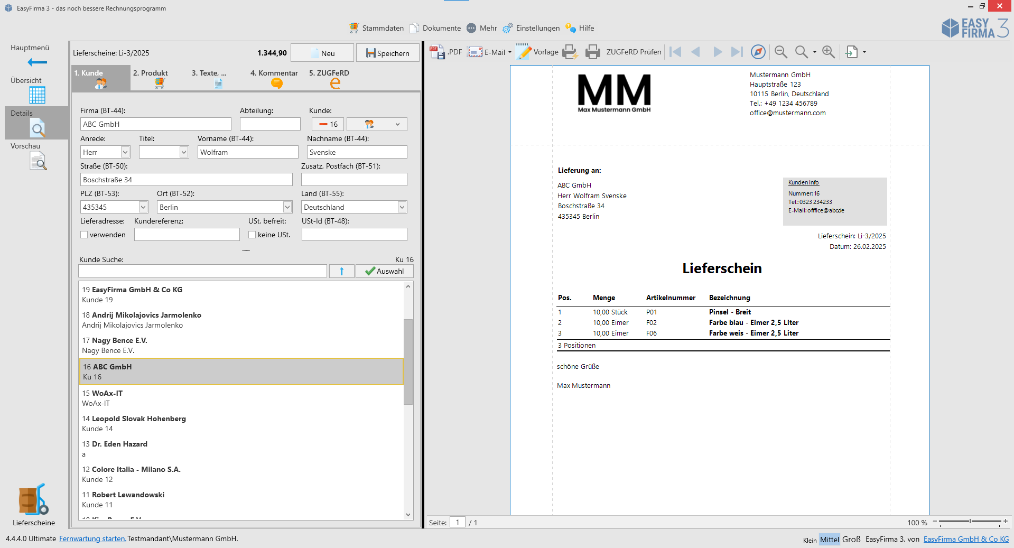
Task: Click the zoom slider plus
Action: pyautogui.click(x=1005, y=522)
